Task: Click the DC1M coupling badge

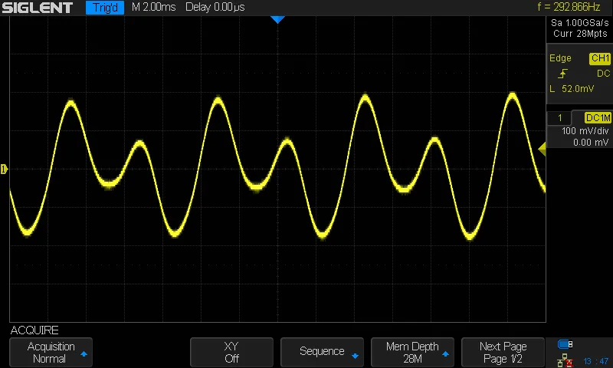Action: [598, 118]
